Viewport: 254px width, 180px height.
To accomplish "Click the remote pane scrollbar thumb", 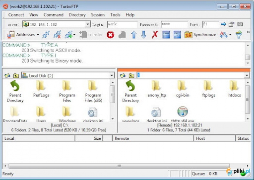I will coord(247,99).
